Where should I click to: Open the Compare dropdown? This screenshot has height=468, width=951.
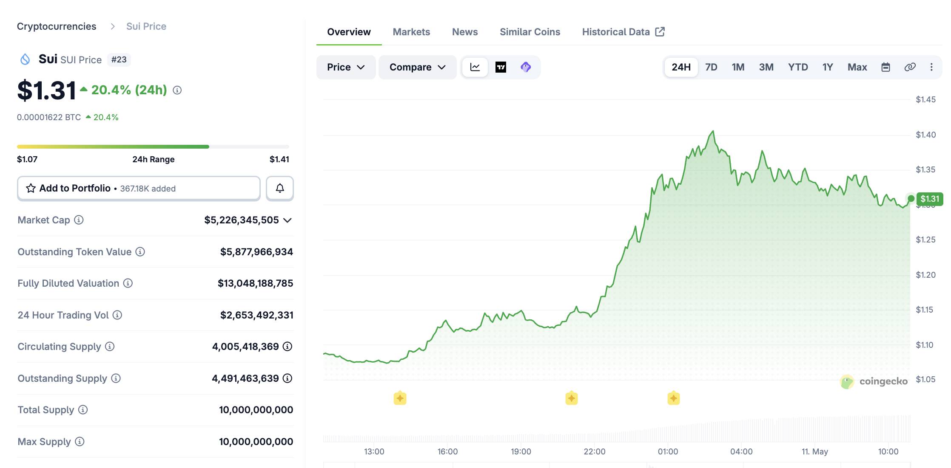pos(417,67)
